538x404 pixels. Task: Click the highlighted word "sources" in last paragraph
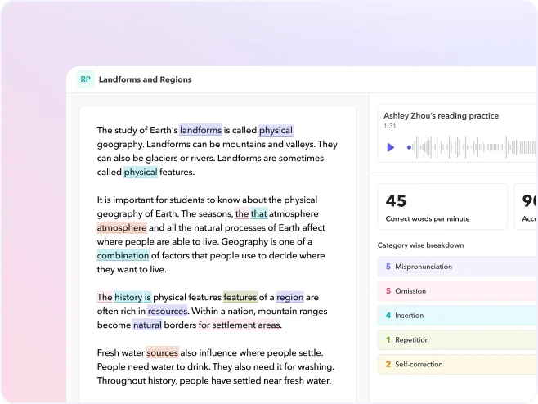(x=162, y=353)
